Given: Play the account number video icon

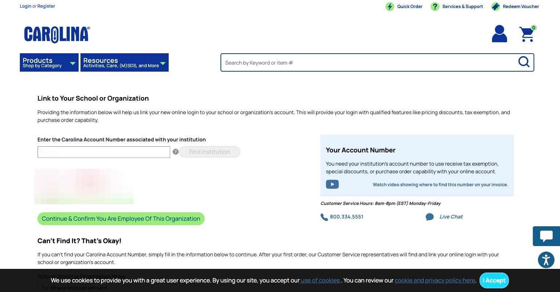Looking at the screenshot, I should click(332, 184).
